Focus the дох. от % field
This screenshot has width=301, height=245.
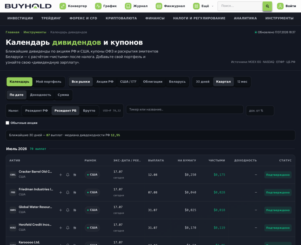(260, 111)
